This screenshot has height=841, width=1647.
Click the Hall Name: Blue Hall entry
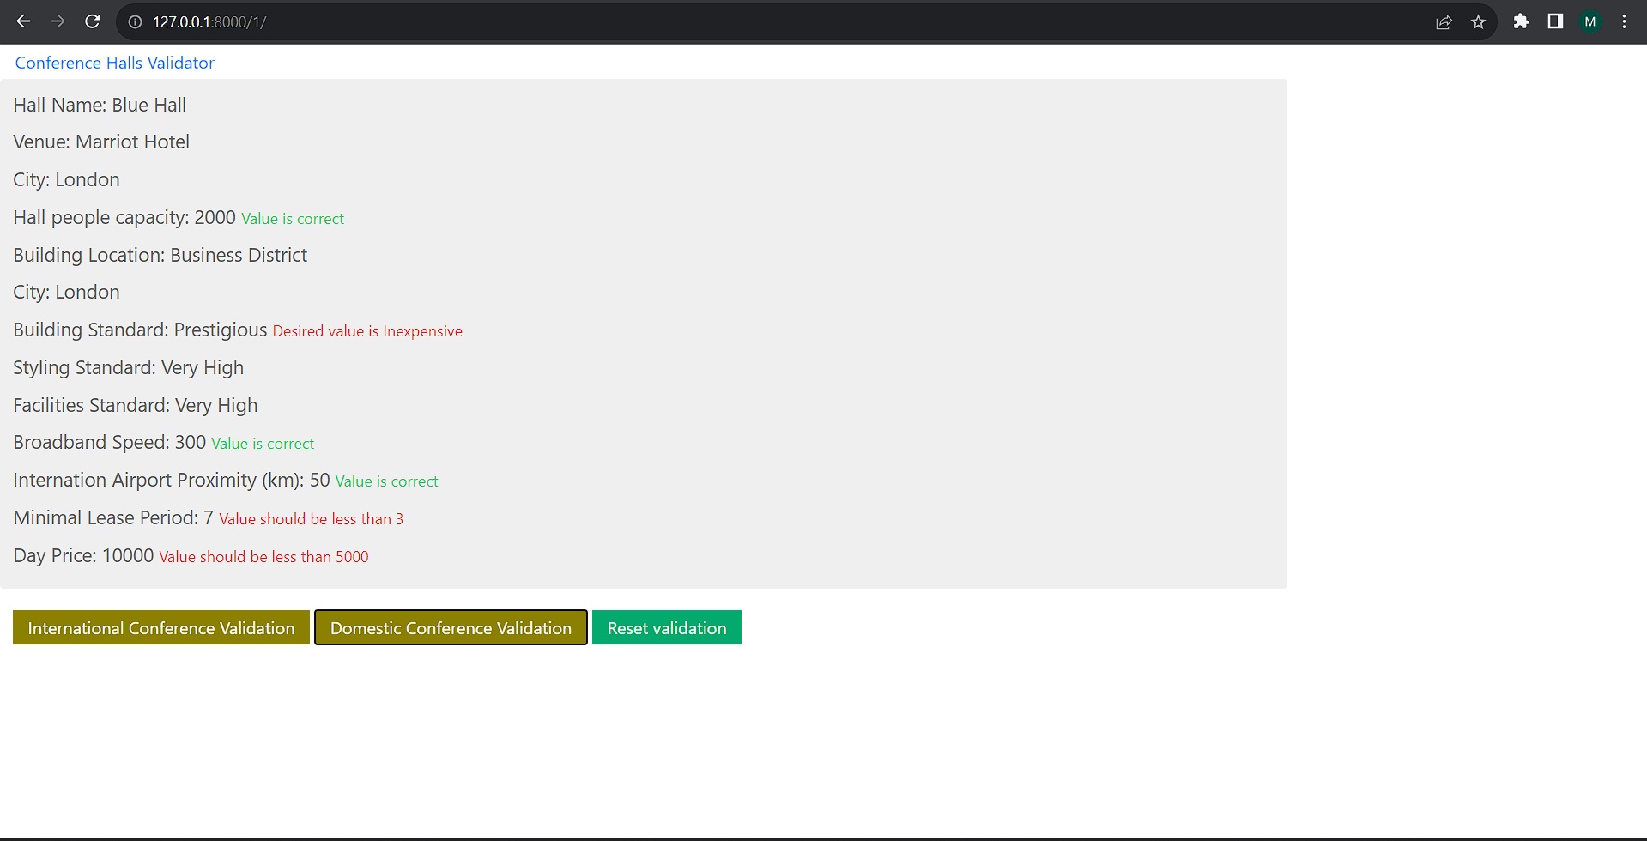tap(99, 105)
